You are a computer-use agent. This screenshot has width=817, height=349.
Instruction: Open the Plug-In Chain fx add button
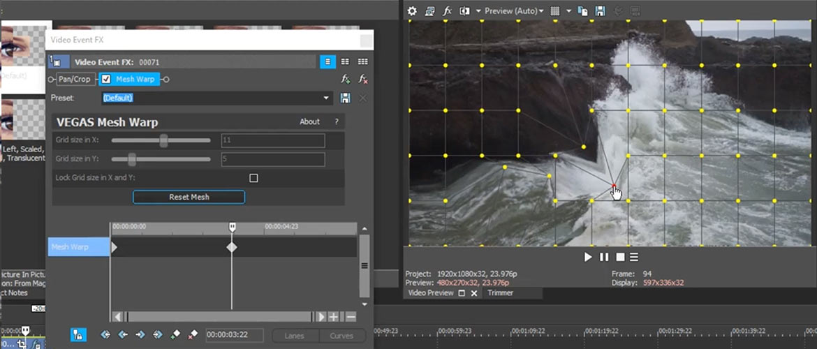pos(345,80)
